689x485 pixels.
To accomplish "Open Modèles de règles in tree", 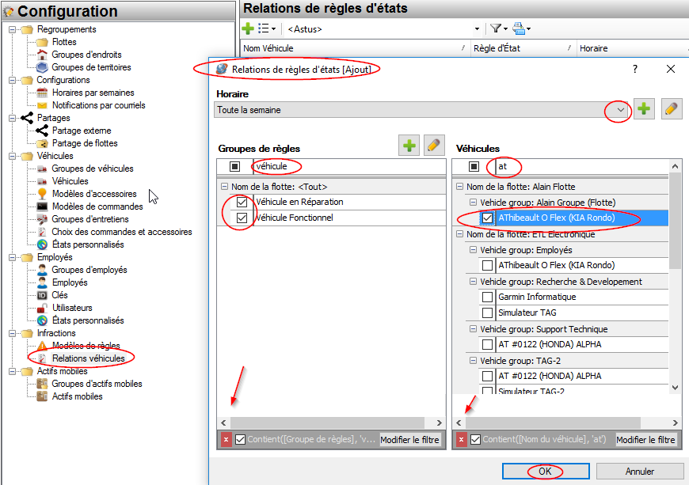I will tap(86, 346).
